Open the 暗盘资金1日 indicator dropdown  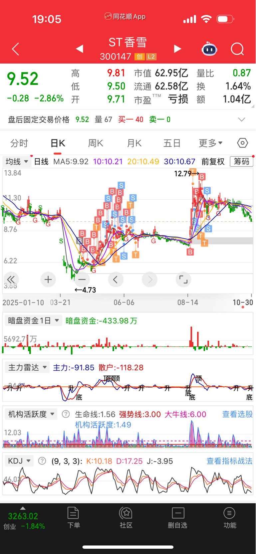click(33, 321)
